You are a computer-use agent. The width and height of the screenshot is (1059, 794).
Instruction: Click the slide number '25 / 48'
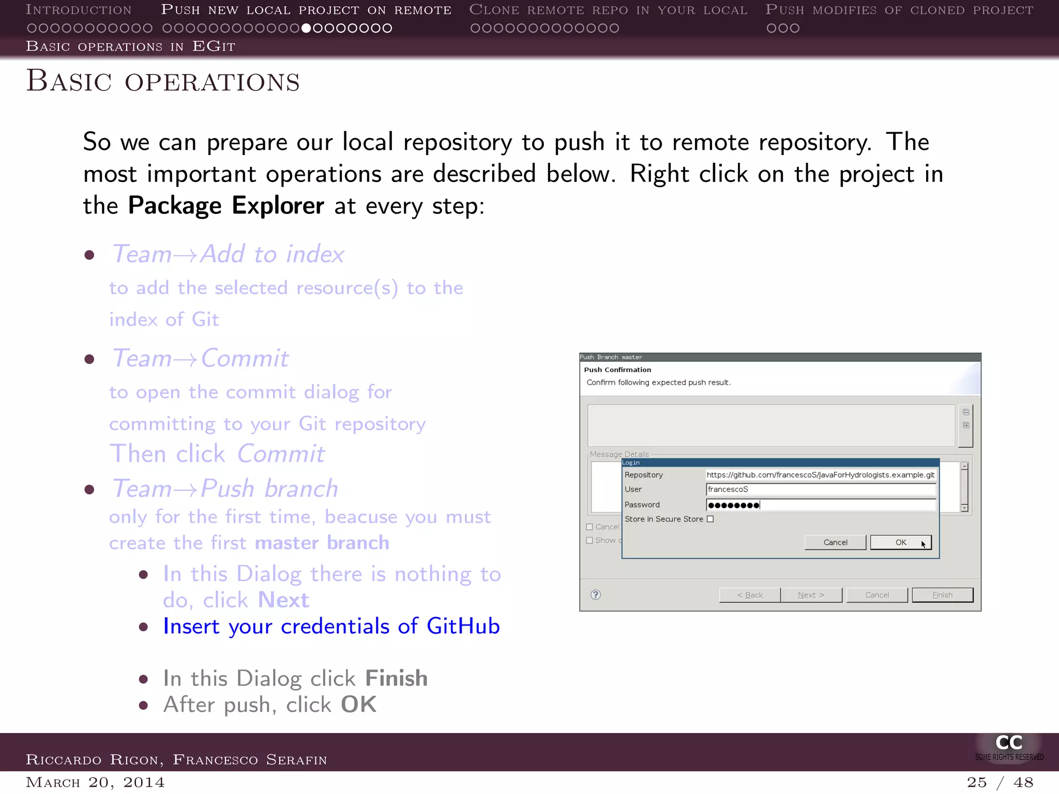1000,782
